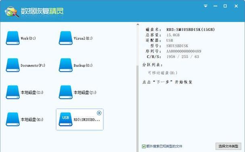Click the Virual(E:) label text
The width and height of the screenshot is (245, 152).
(x=83, y=38)
